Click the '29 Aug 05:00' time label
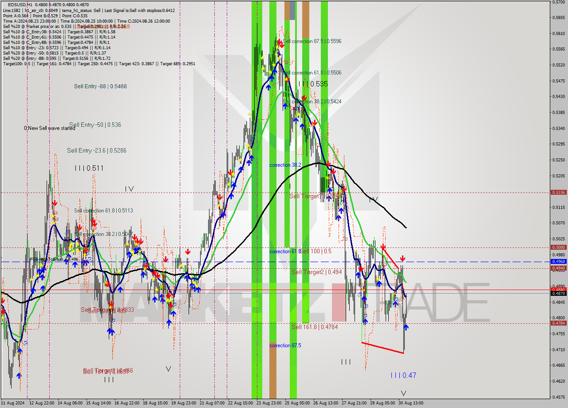 coord(383,403)
